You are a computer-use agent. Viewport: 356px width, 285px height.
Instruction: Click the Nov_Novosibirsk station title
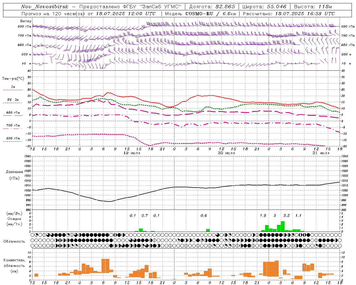click(45, 7)
